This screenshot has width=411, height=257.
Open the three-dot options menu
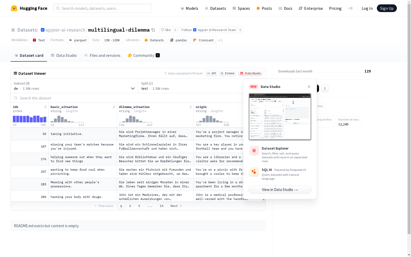(325, 88)
